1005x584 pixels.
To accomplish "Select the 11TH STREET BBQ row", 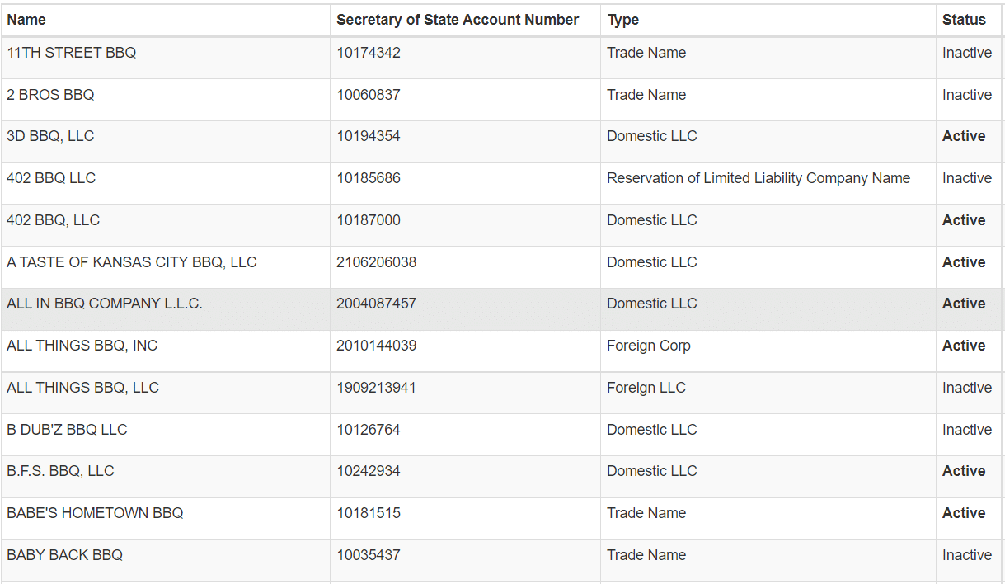I will click(x=502, y=58).
